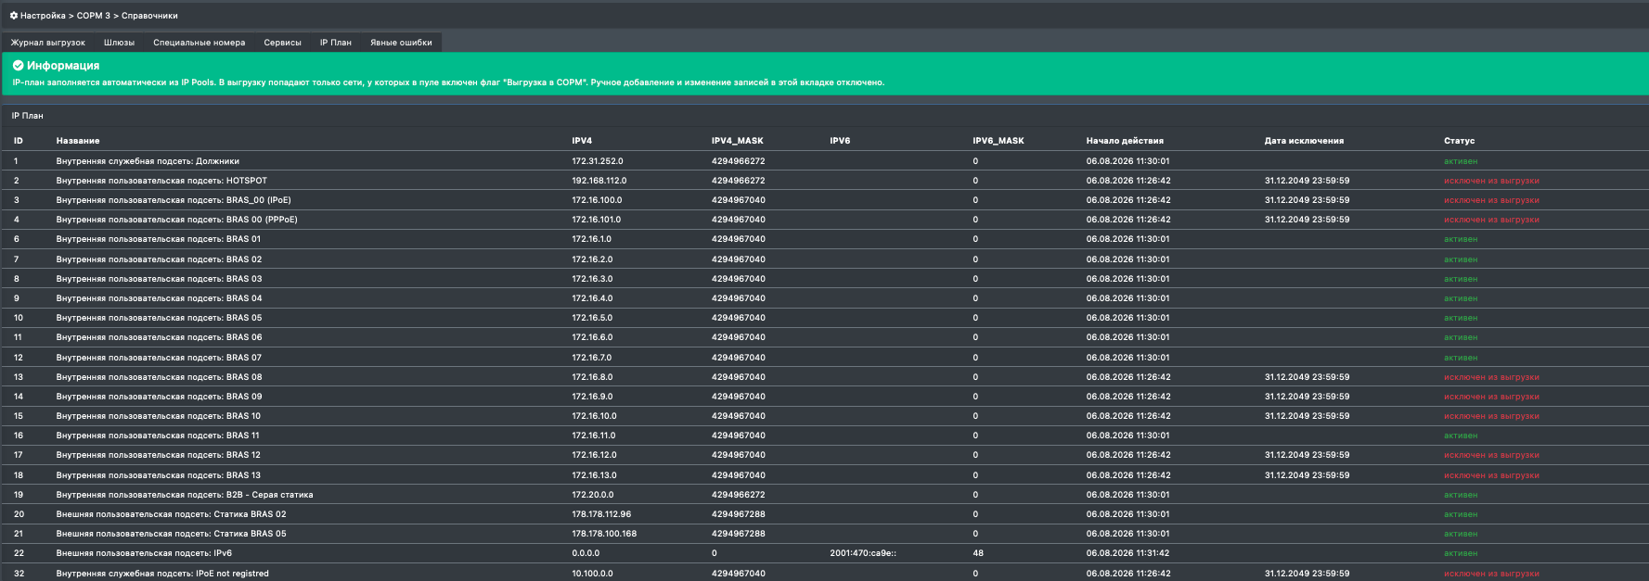Click the BRAS 12 subnet name
Screen dimensions: 1649x581
(159, 455)
